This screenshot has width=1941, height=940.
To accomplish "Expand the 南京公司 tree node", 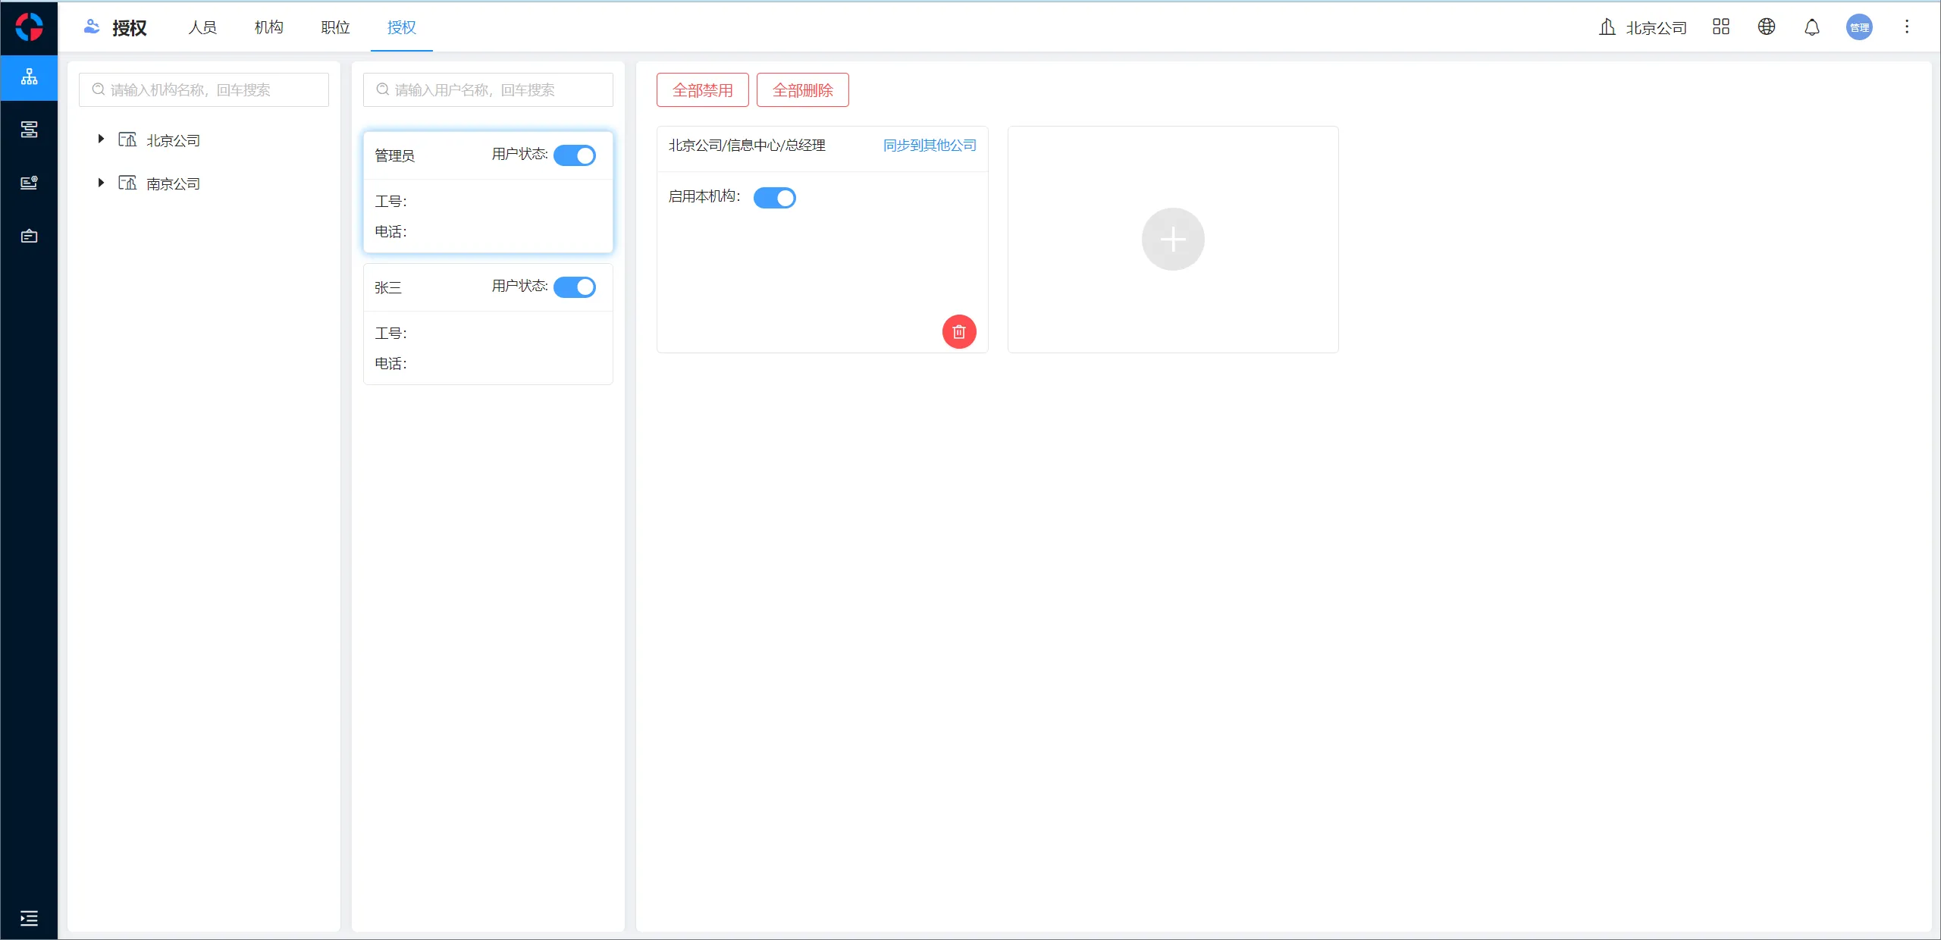I will pos(101,183).
